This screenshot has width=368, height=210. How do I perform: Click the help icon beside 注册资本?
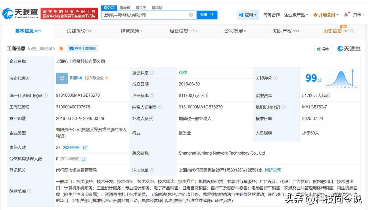[152, 96]
